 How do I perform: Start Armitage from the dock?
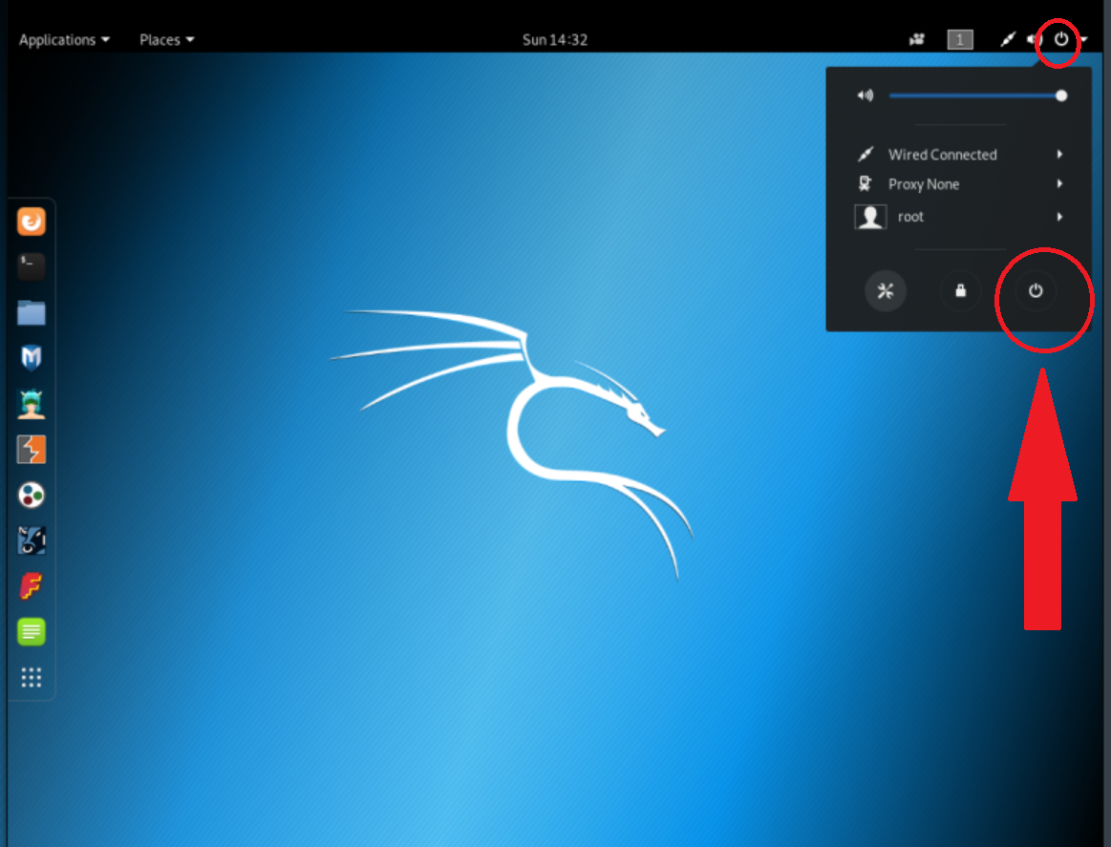coord(32,404)
